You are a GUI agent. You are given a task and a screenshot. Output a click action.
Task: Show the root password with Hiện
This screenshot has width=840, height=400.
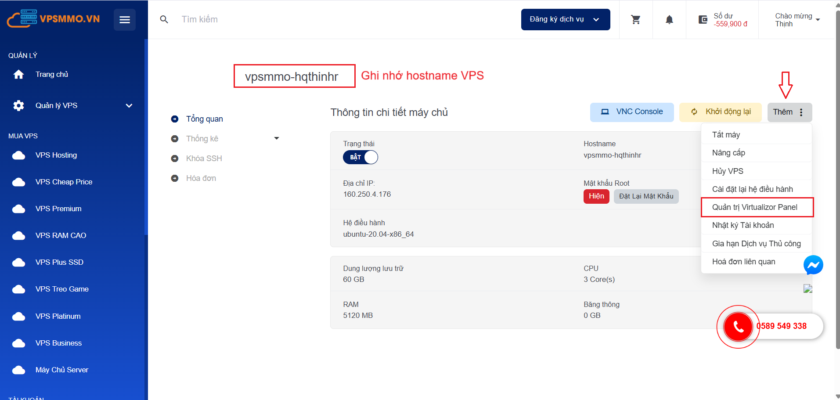(596, 196)
